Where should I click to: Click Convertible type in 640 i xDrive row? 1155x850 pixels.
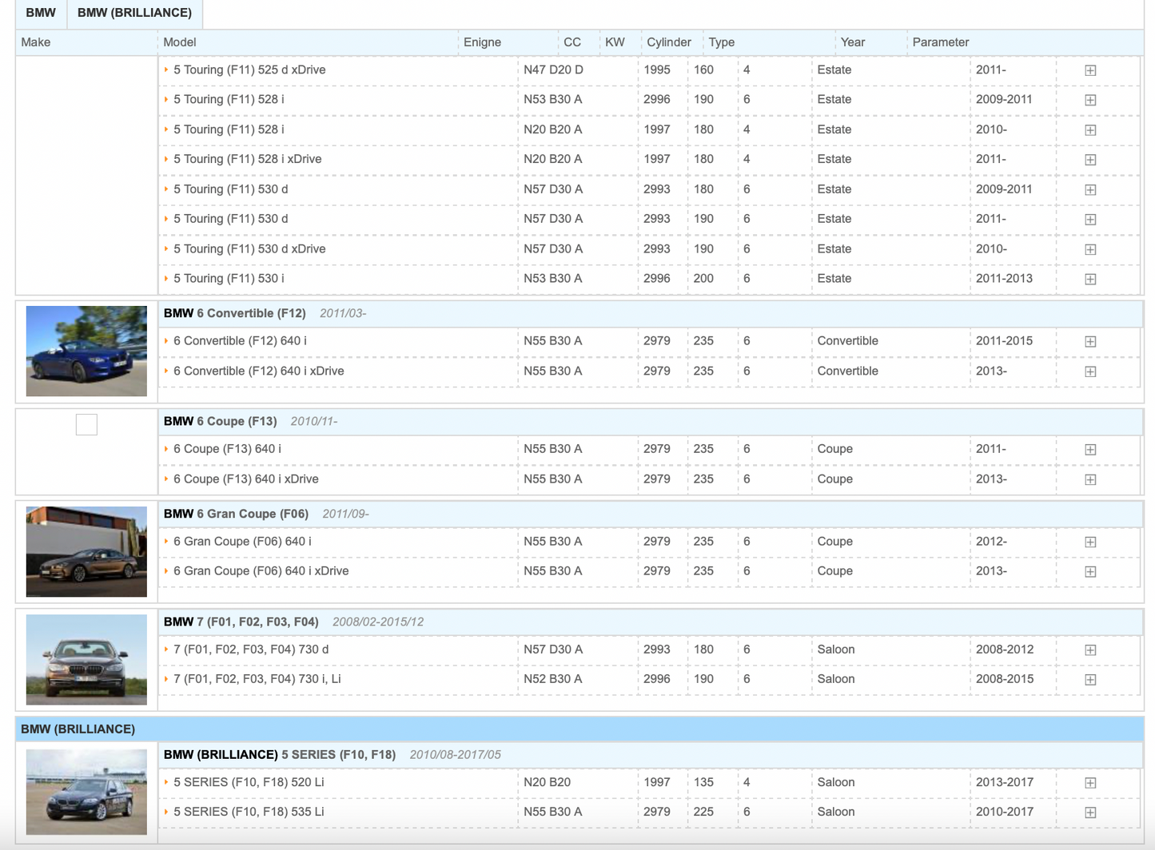pyautogui.click(x=847, y=371)
